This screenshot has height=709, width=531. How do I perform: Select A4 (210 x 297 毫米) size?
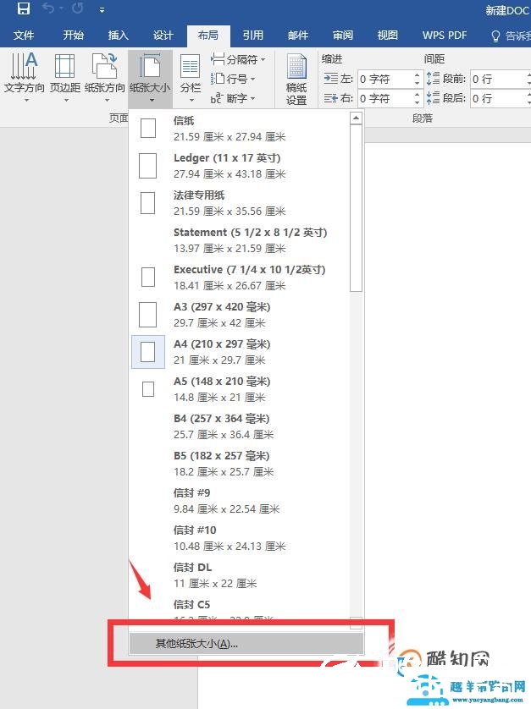[x=239, y=352]
